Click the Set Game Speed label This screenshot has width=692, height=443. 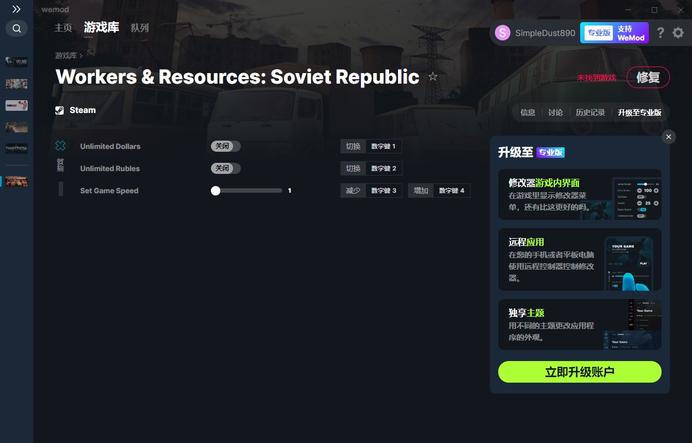[109, 190]
